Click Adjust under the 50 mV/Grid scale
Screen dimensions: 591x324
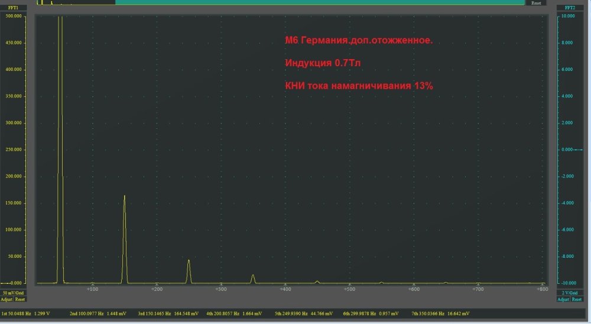(7, 299)
